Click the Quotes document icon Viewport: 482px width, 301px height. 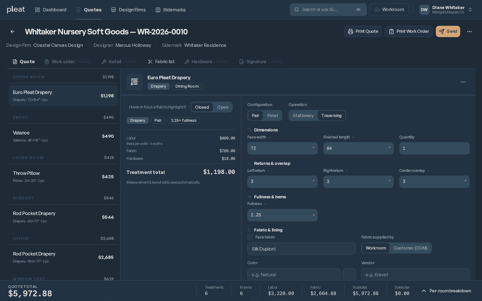point(79,10)
